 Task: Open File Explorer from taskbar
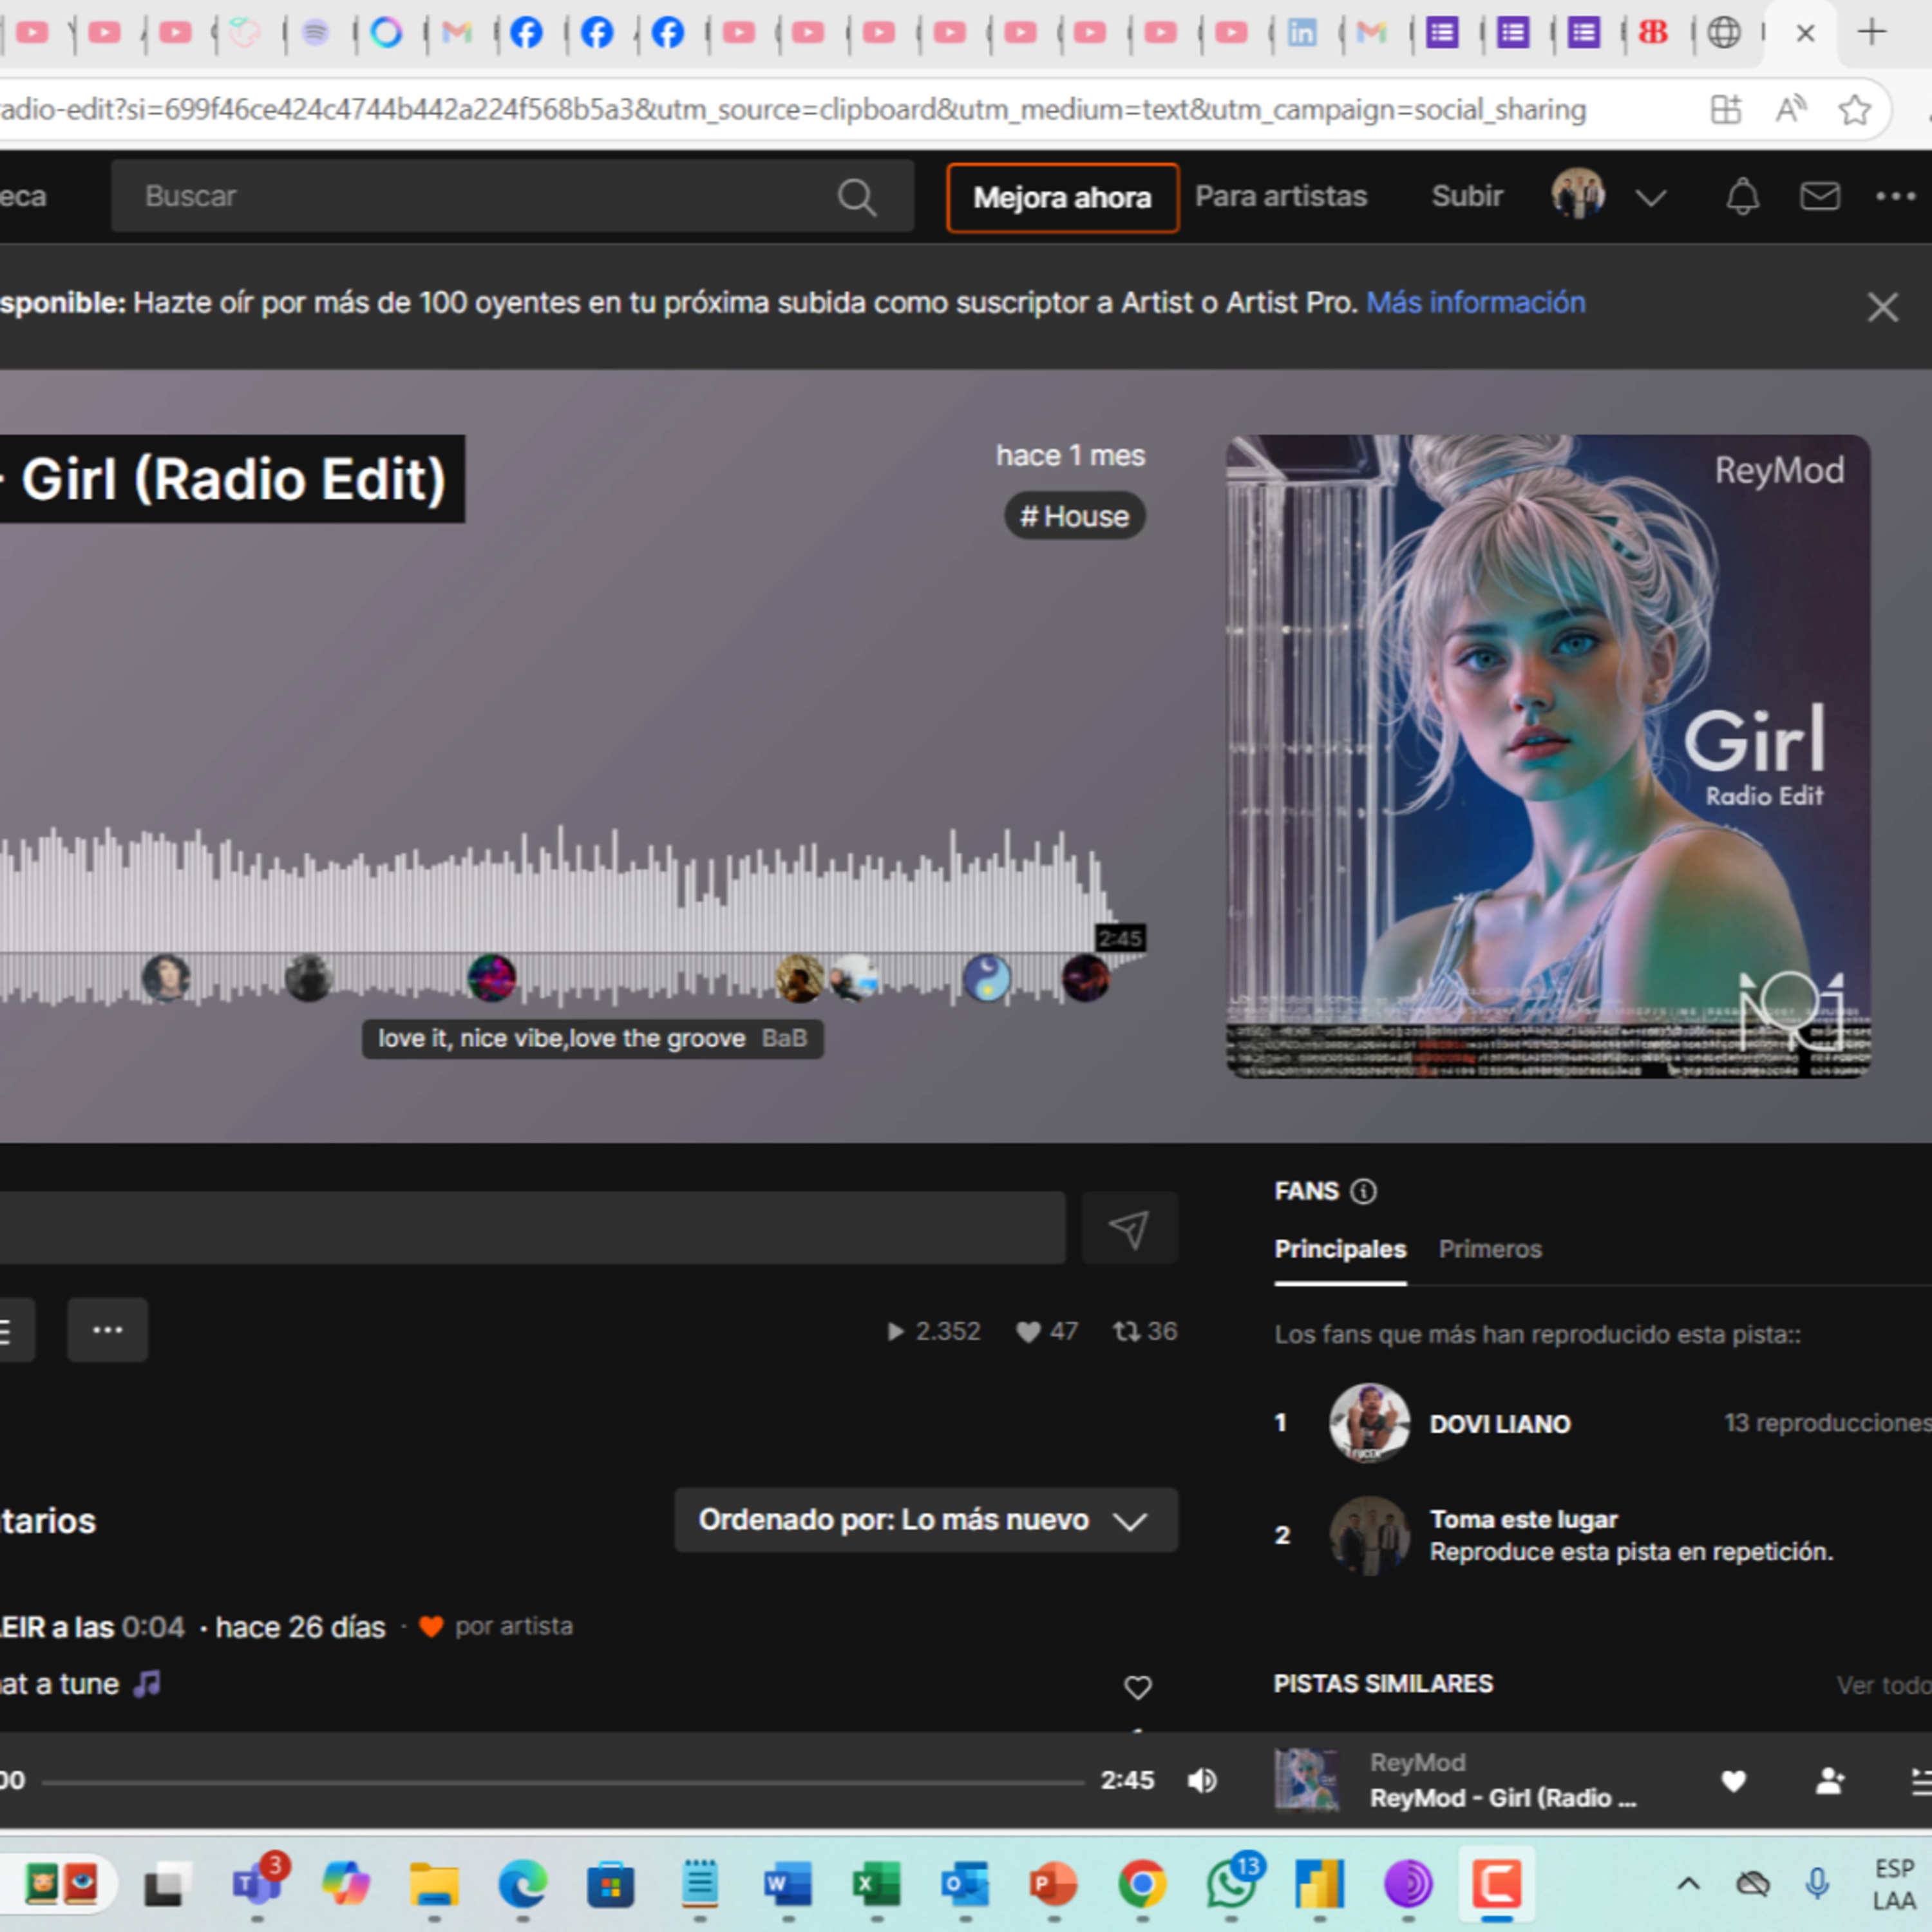click(434, 1885)
